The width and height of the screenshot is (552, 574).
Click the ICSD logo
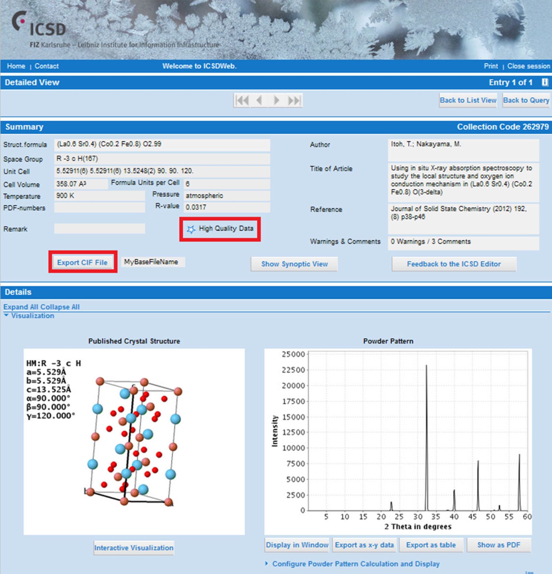point(39,24)
